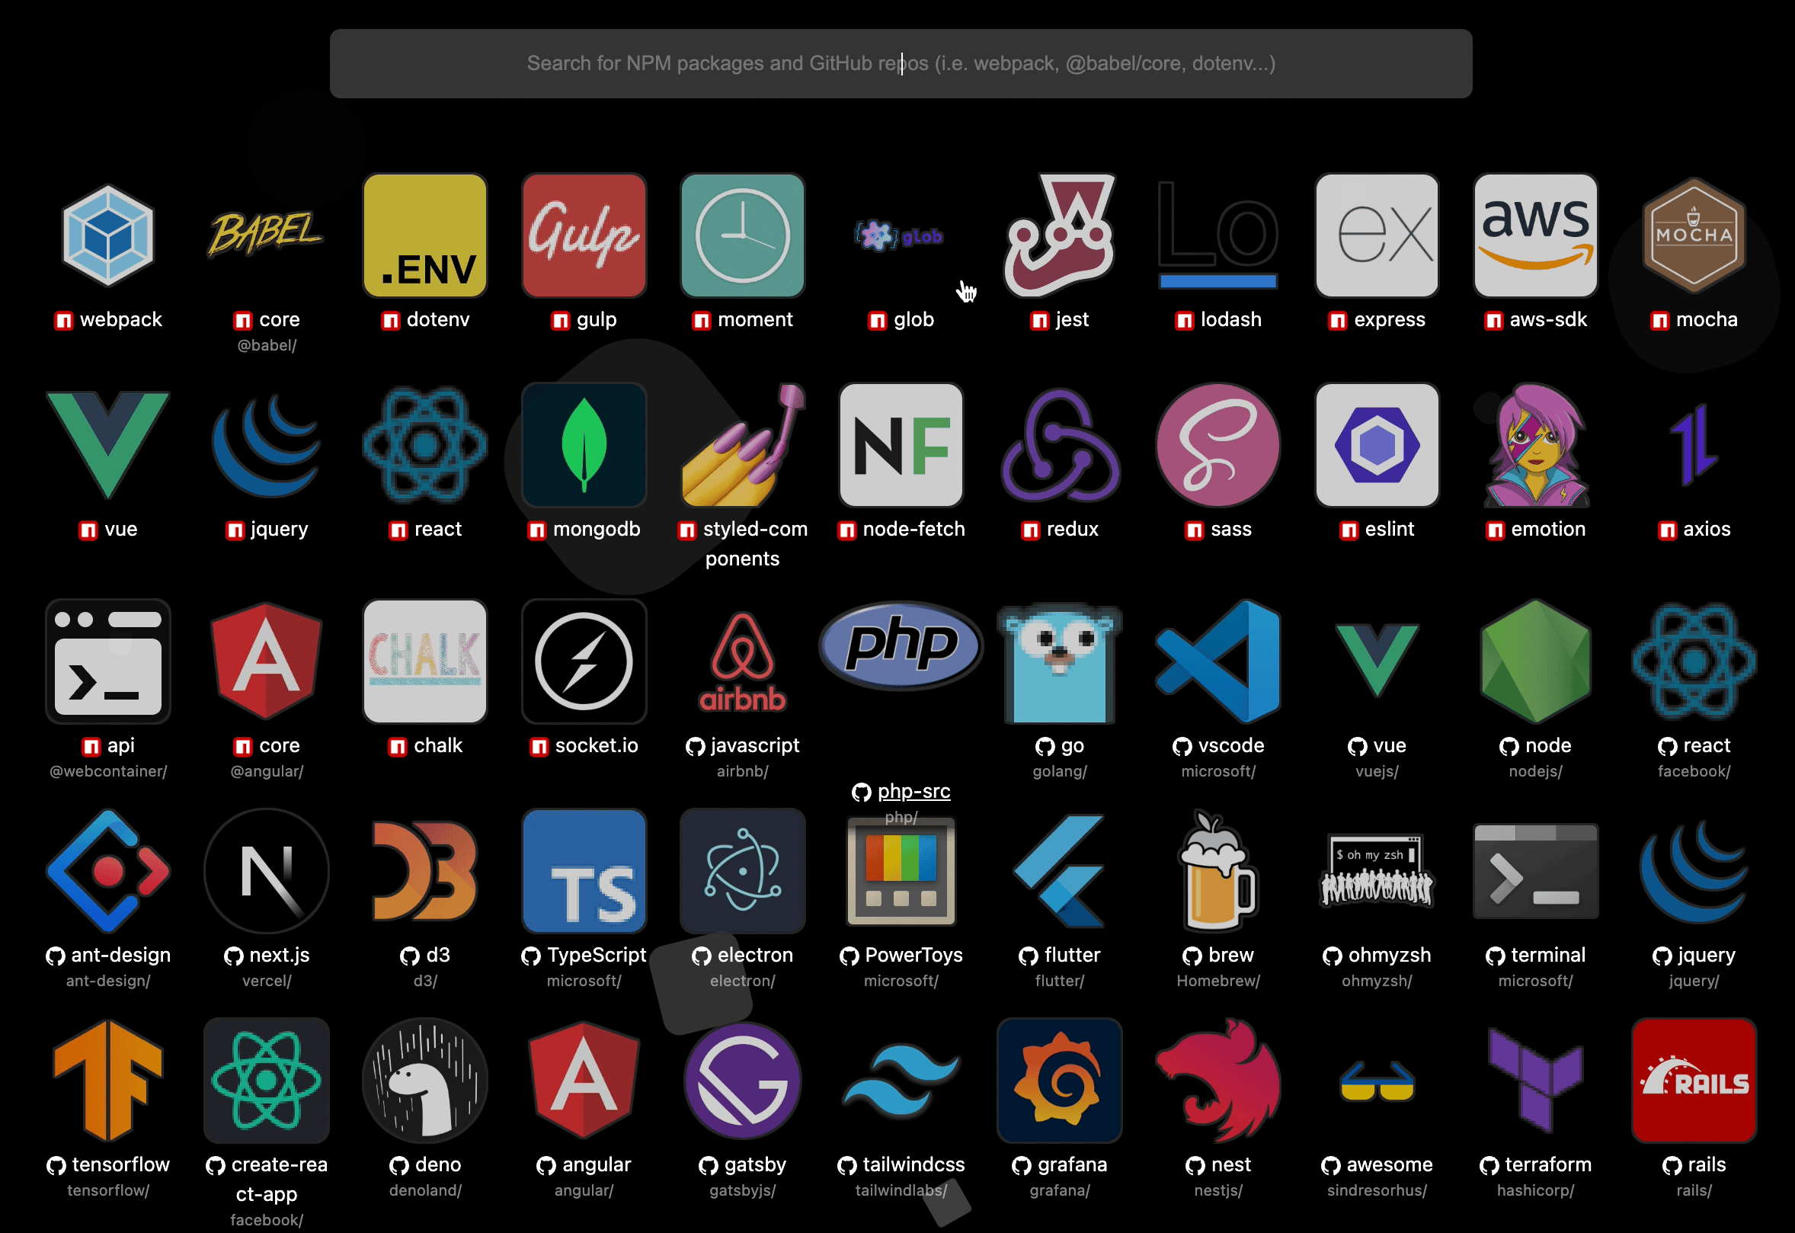Select the mongodb leaf icon

point(584,445)
